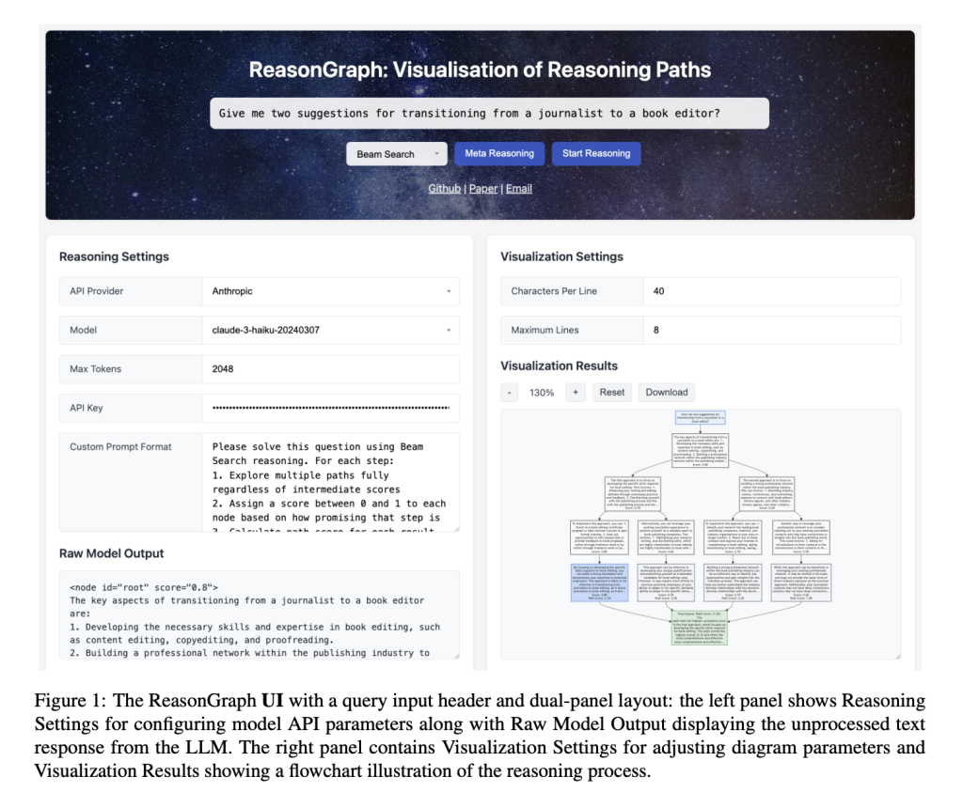Zoom in with the plus button
Screen dimensions: 963x808
576,393
